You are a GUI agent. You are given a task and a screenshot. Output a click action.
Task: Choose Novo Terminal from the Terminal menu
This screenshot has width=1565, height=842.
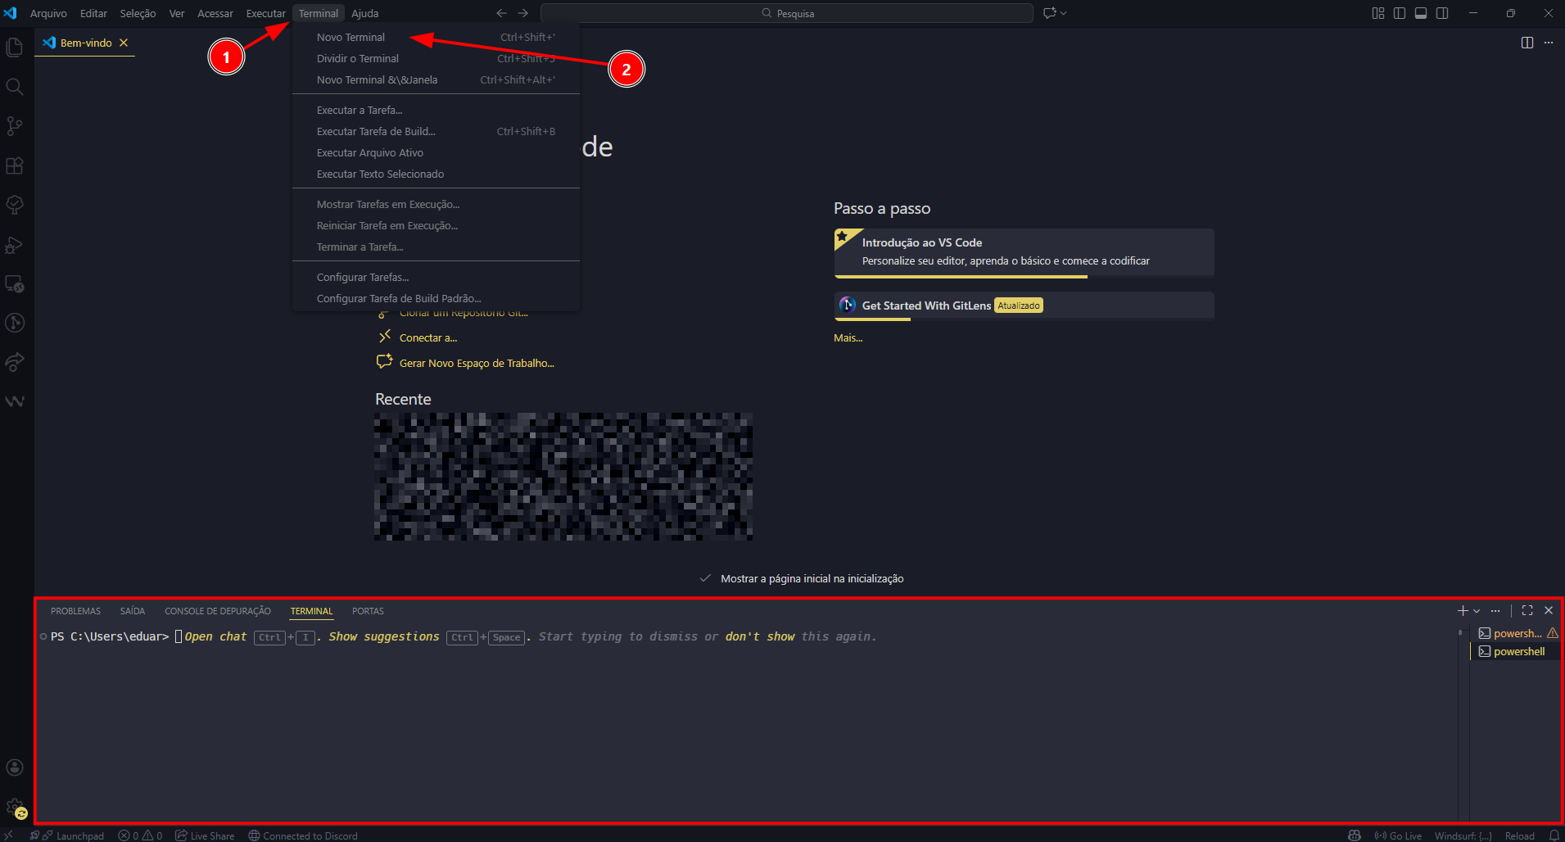click(436, 37)
